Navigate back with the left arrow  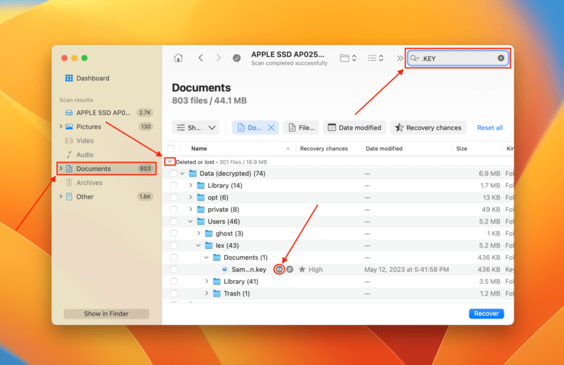(200, 58)
